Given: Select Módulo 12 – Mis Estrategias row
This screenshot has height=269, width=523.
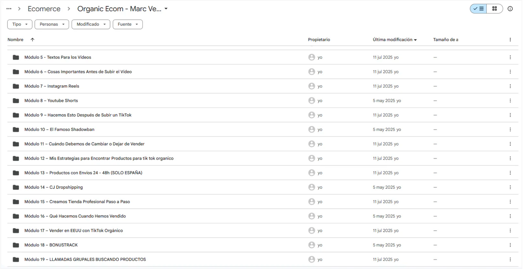Looking at the screenshot, I should point(263,158).
